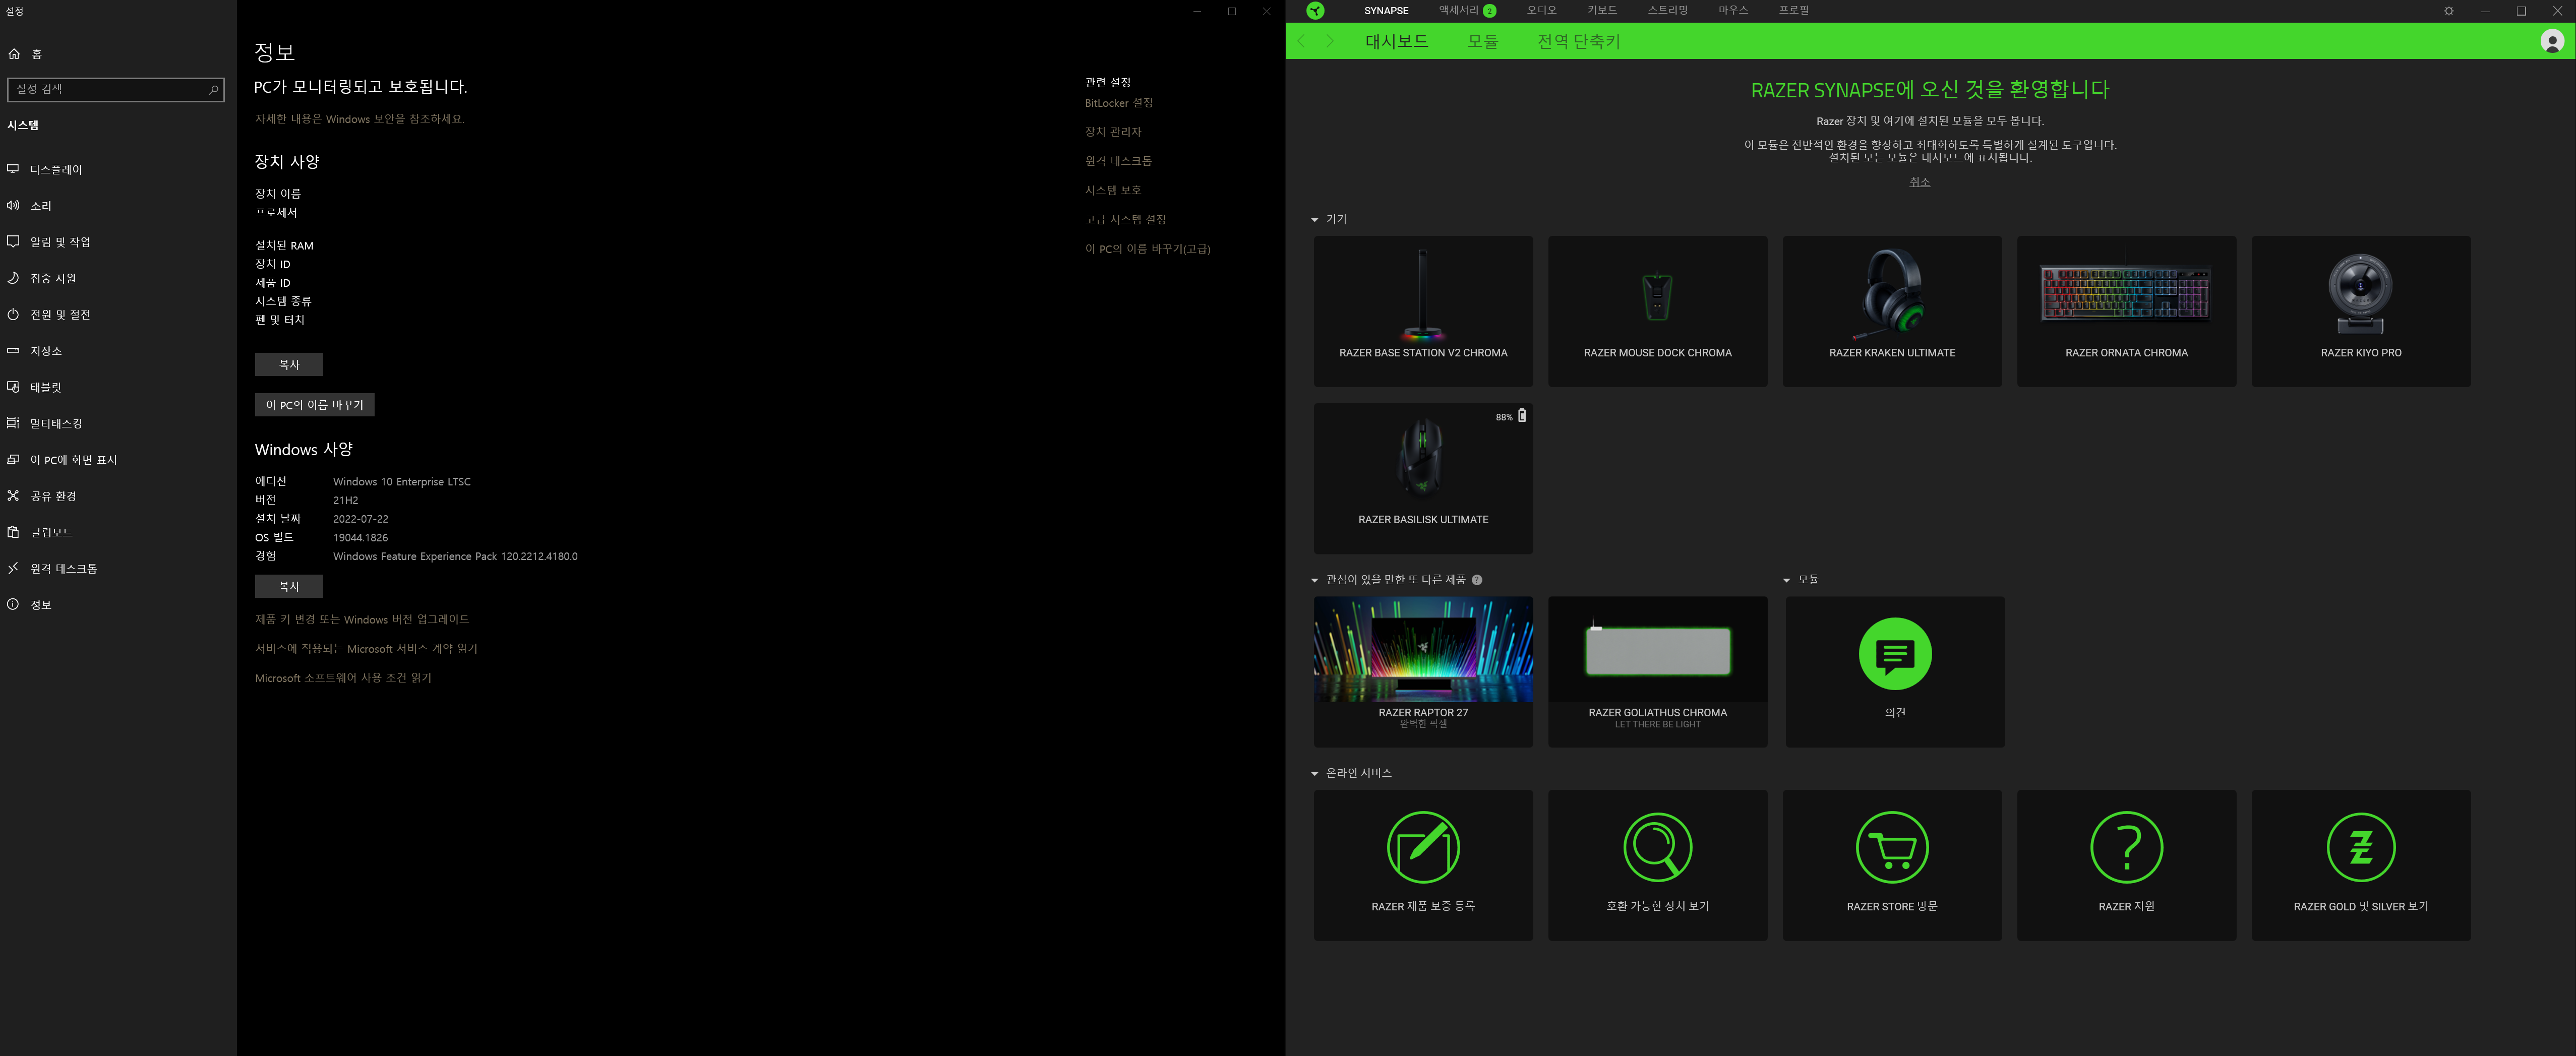Open product key change or upgrade link
The image size is (2576, 1056).
(x=361, y=619)
